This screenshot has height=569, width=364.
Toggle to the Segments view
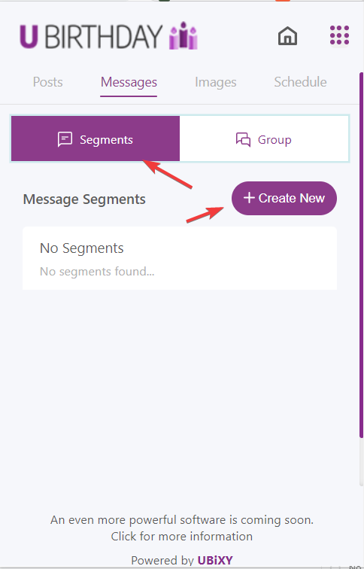click(96, 138)
